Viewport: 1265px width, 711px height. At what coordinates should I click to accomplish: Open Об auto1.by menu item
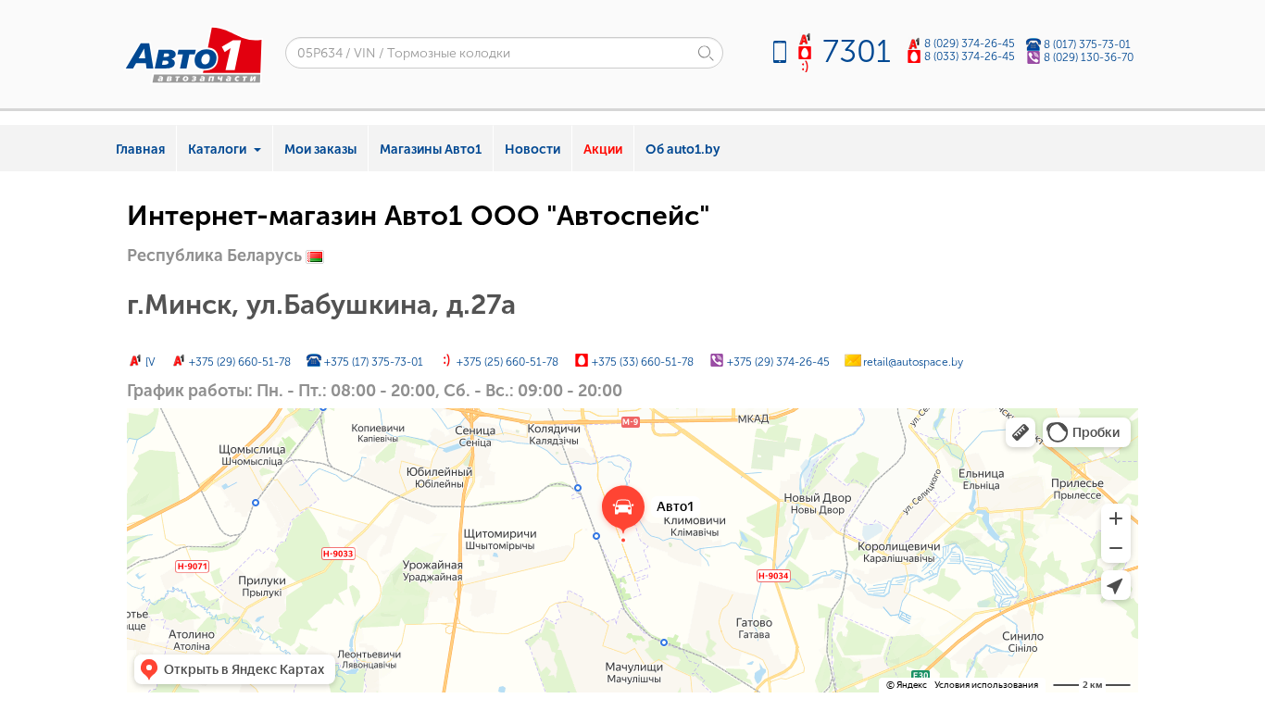click(x=683, y=149)
